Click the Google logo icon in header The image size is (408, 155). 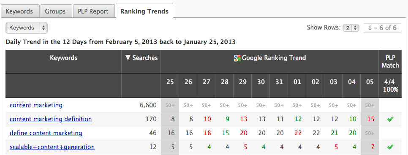click(237, 58)
